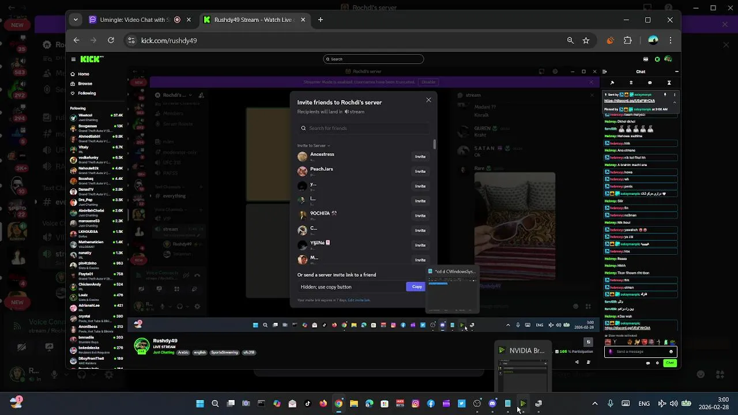Open bakedalaska channel from sidebar
Screen dimensions: 738x415
coord(96,350)
